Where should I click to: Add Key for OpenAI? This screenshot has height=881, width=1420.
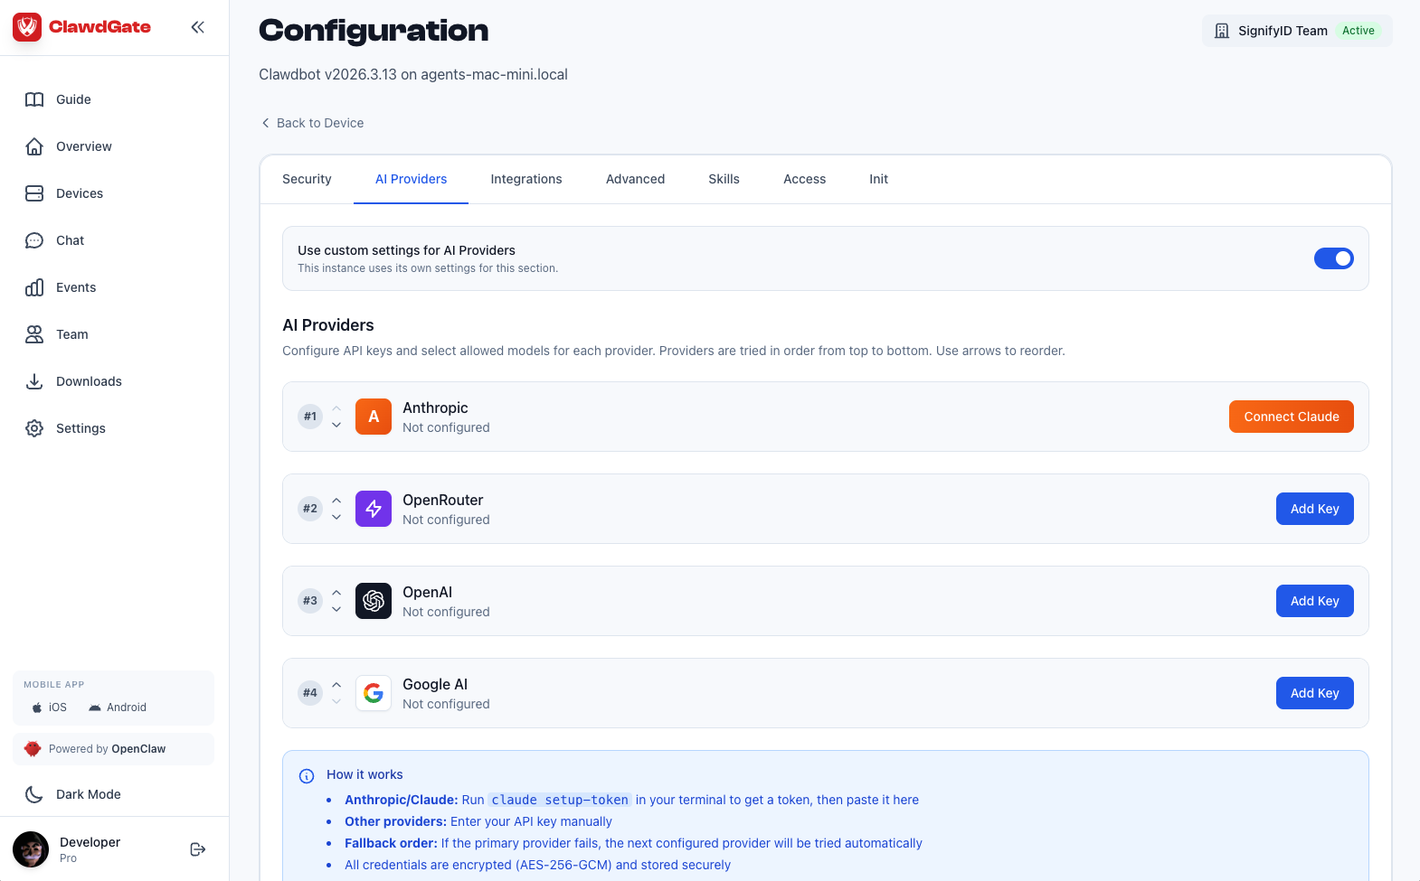point(1314,601)
